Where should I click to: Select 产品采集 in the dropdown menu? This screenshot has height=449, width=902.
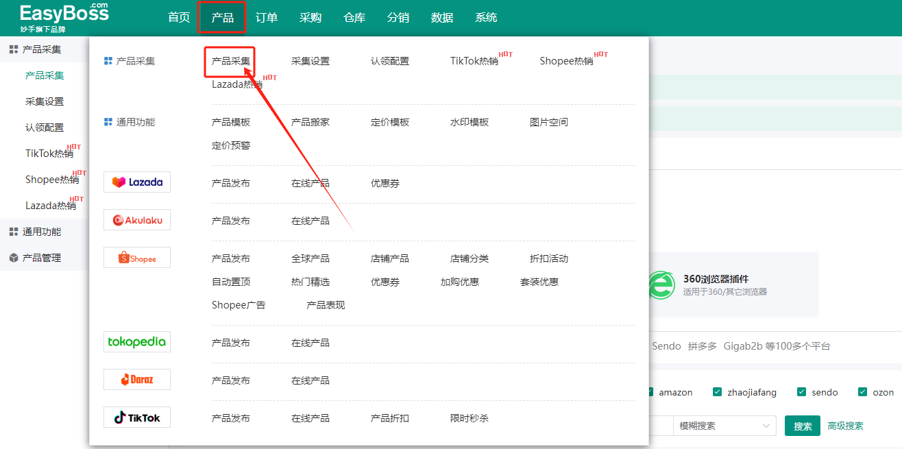(231, 61)
